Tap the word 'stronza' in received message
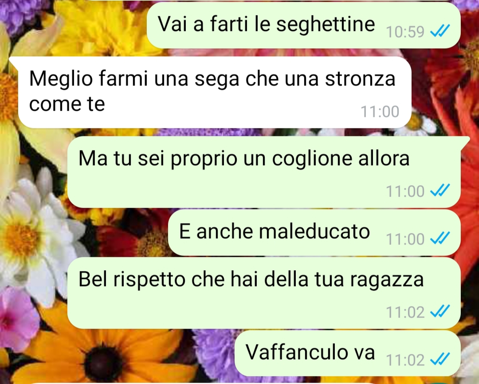Image resolution: width=479 pixels, height=384 pixels. [x=360, y=79]
